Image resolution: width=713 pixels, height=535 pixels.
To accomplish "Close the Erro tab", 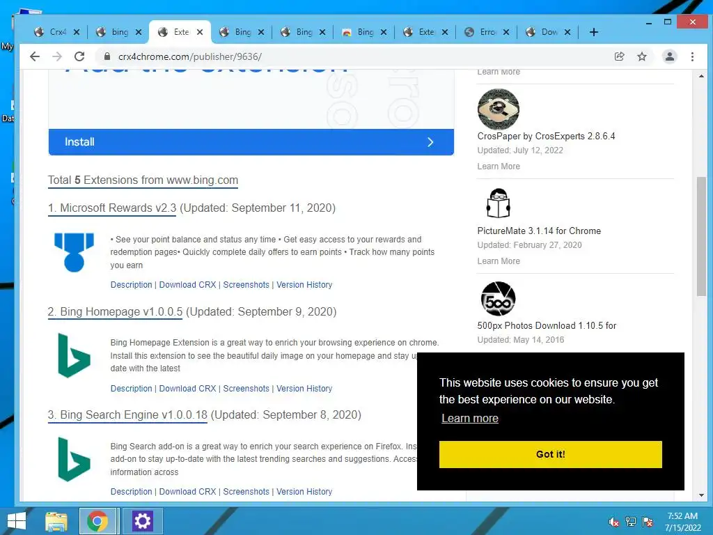I will tap(506, 32).
